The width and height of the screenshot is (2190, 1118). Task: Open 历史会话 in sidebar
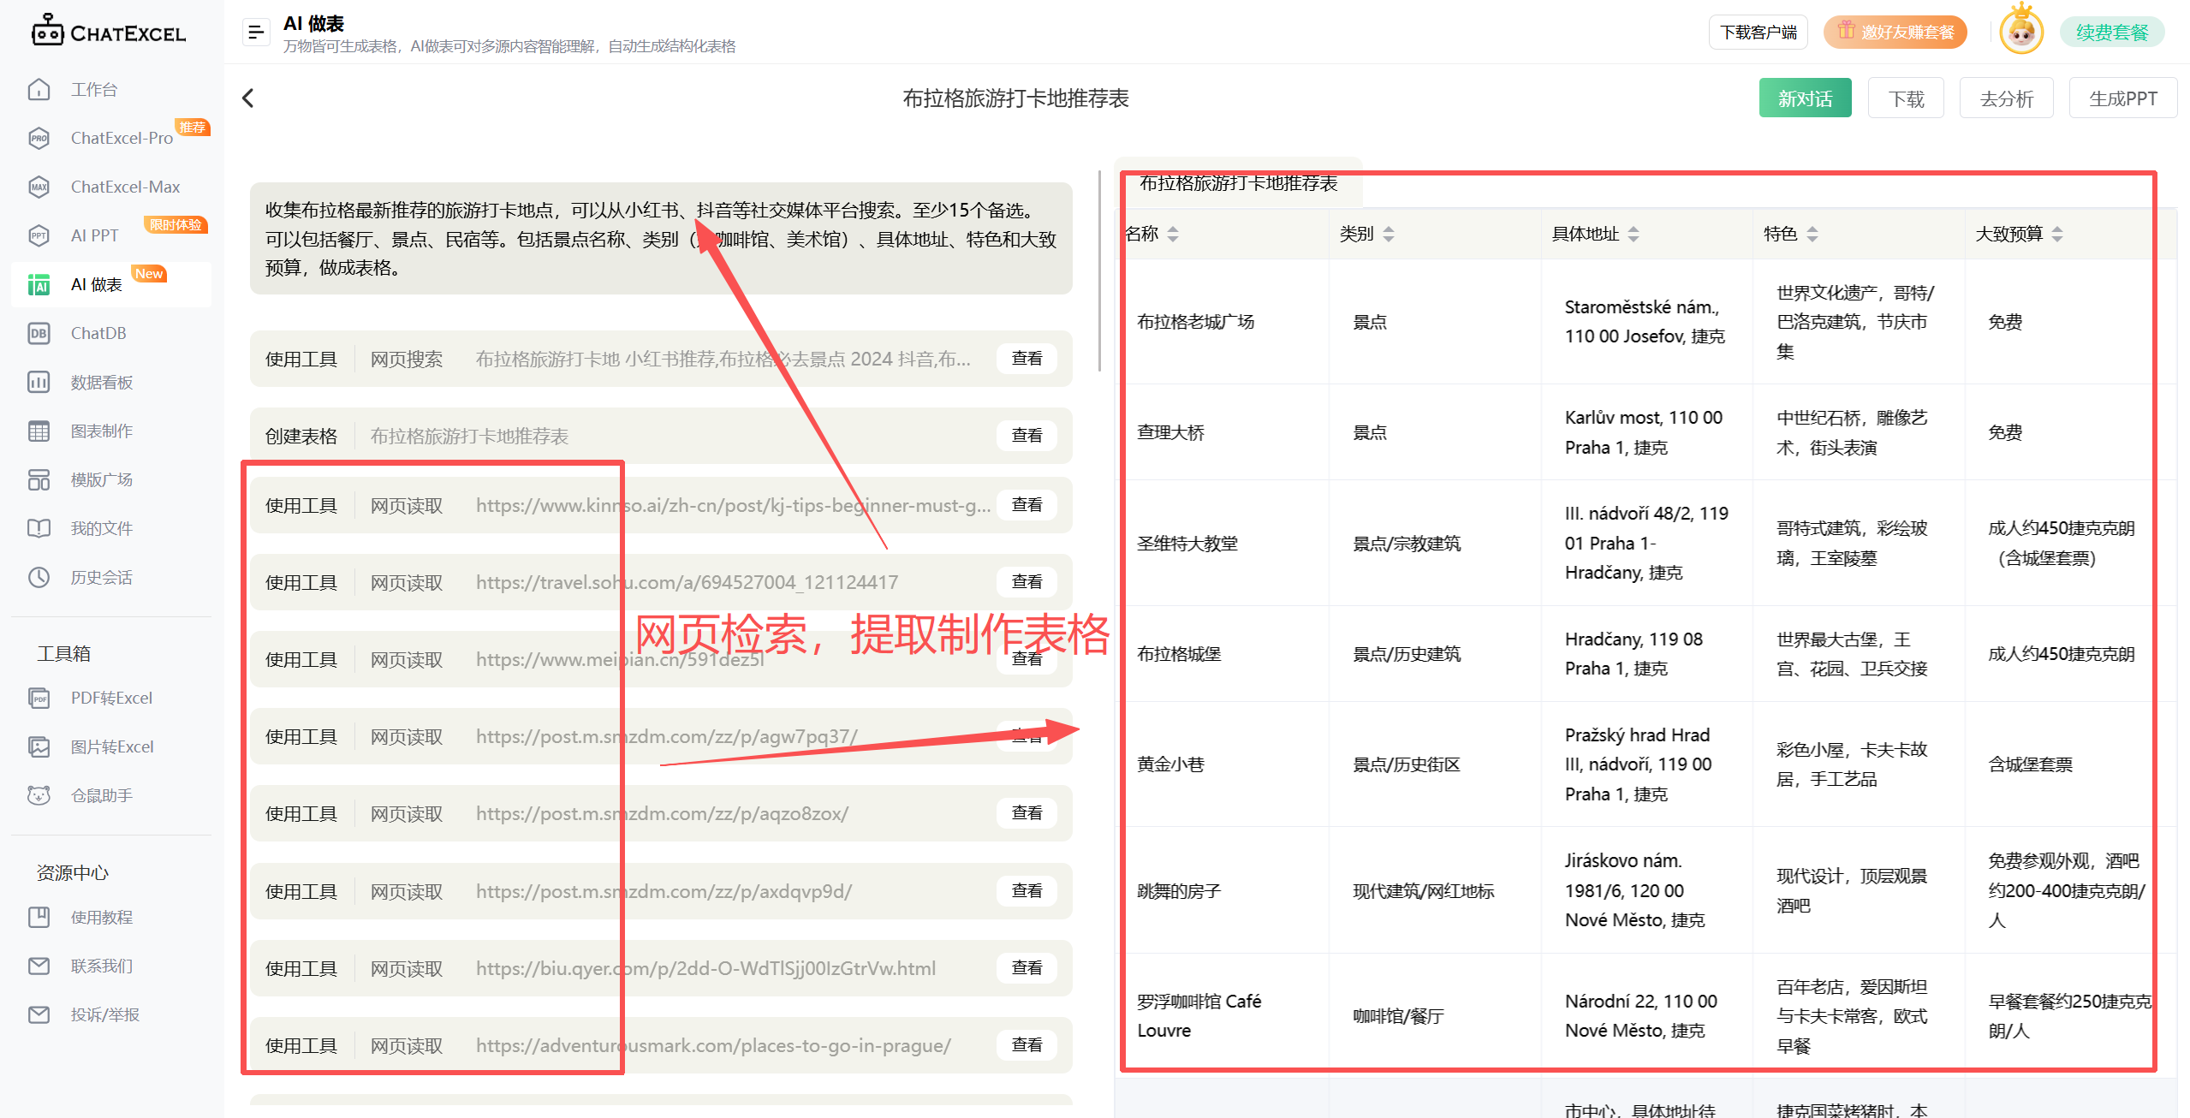pos(101,577)
